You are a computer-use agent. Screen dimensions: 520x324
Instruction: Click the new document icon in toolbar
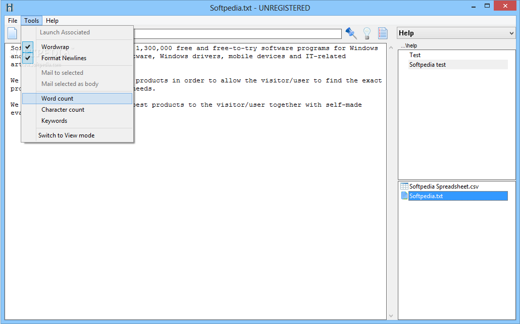(x=12, y=33)
